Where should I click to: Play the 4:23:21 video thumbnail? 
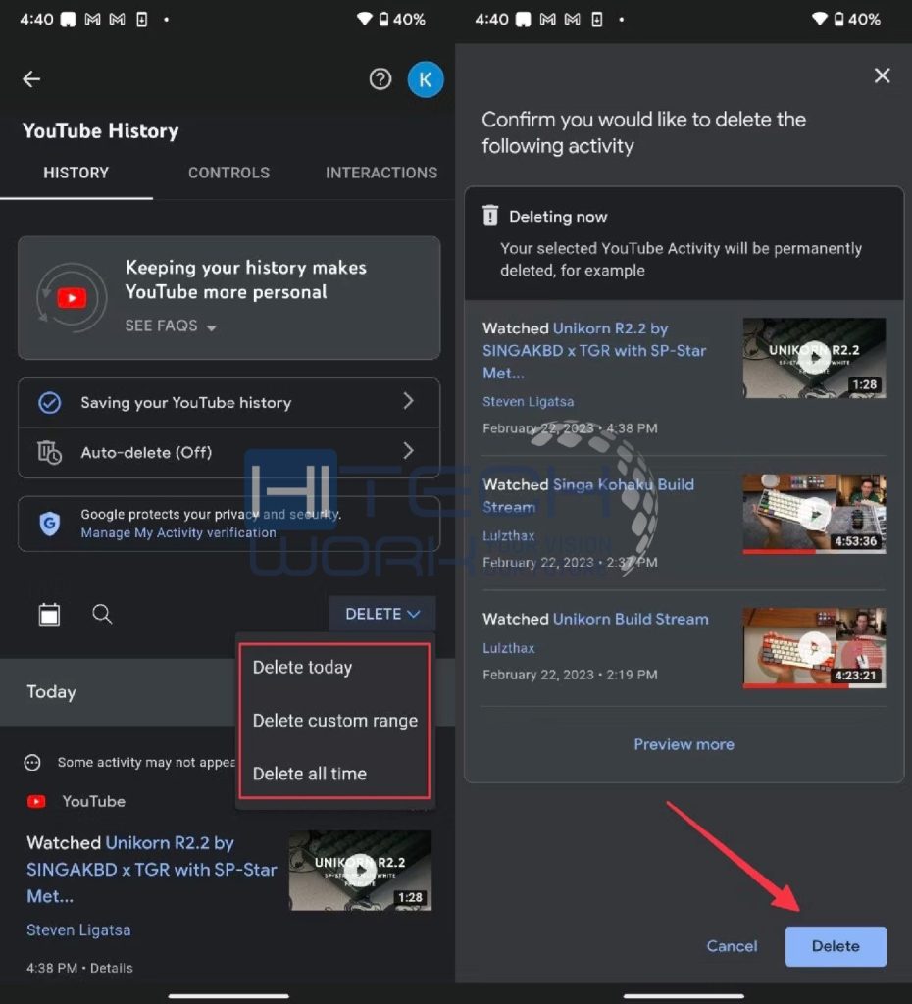pyautogui.click(x=814, y=648)
